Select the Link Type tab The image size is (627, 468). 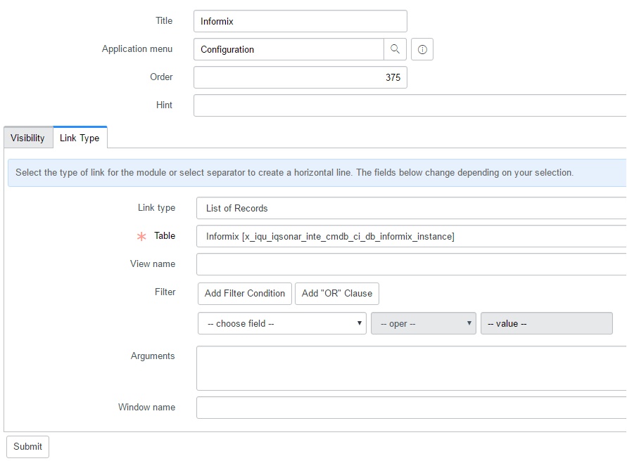(80, 138)
